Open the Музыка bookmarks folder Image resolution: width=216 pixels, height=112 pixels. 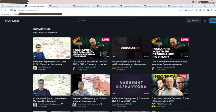tap(5, 14)
